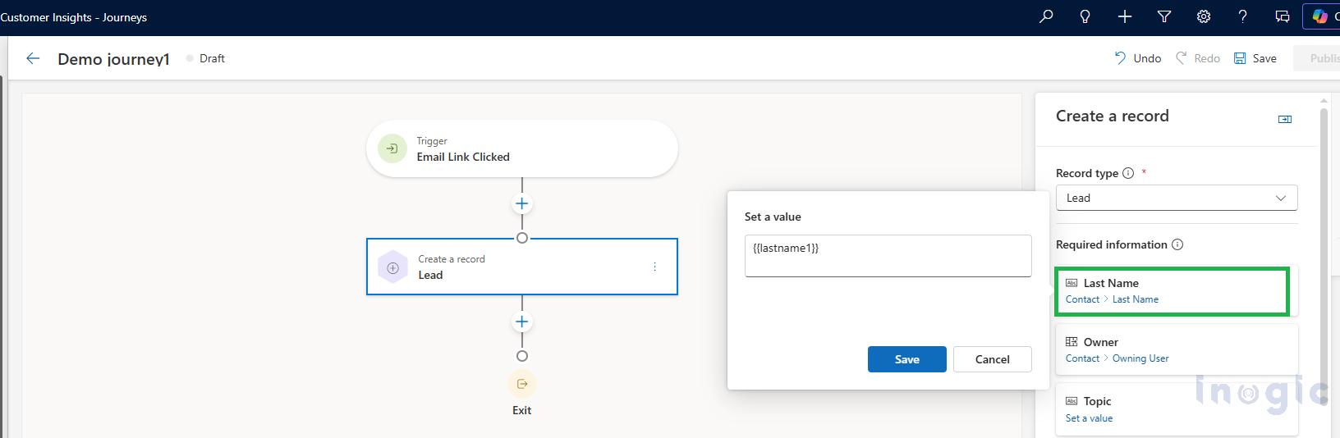The width and height of the screenshot is (1340, 438).
Task: Save the journey from the top toolbar
Action: pyautogui.click(x=1255, y=58)
